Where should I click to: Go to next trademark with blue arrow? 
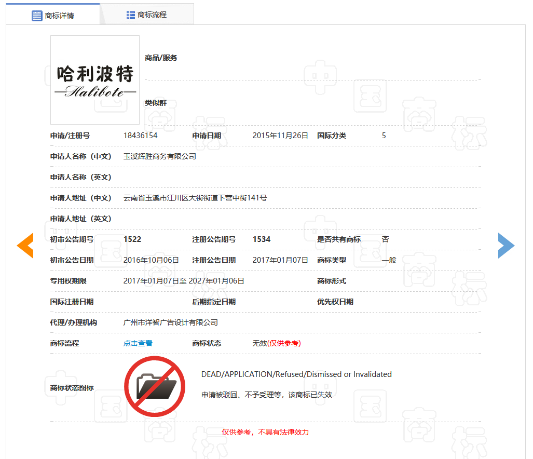[506, 246]
